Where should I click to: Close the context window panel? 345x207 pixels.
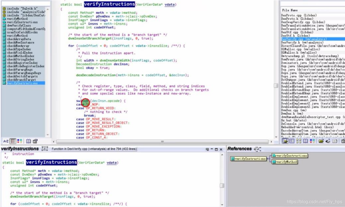221,149
